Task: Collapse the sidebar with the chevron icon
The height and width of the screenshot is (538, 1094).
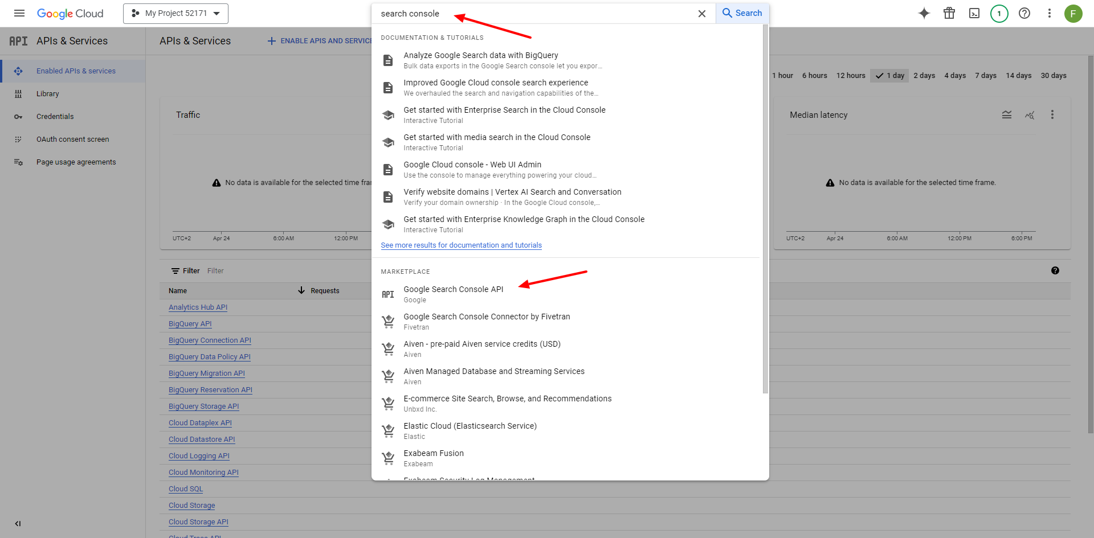Action: click(x=18, y=524)
